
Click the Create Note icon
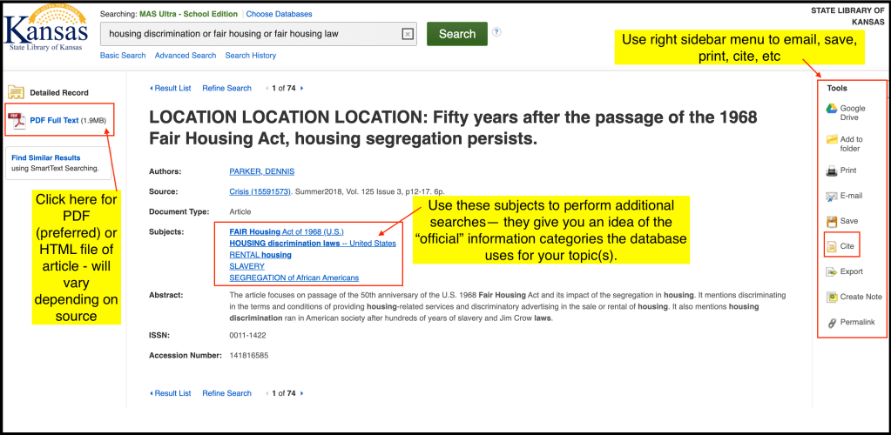coord(831,298)
